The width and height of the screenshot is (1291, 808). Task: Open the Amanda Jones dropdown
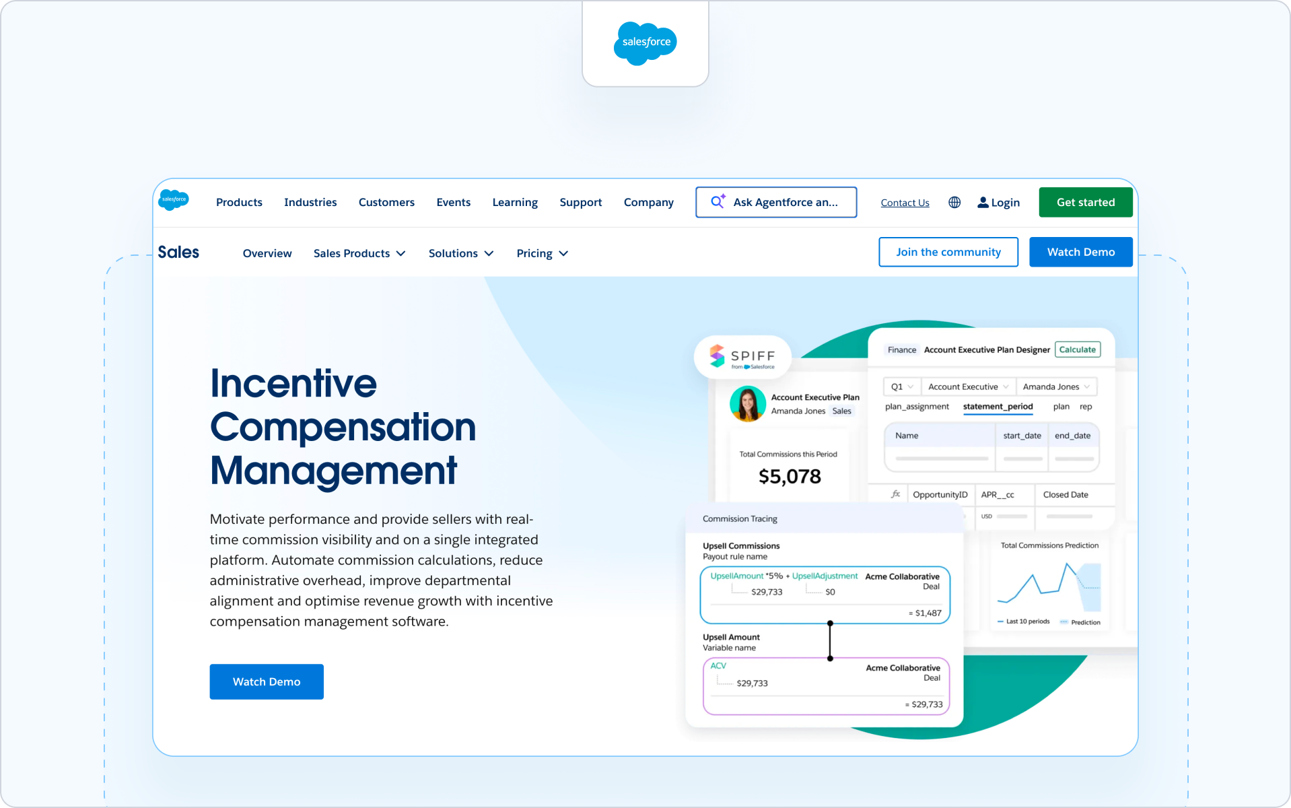(x=1056, y=386)
